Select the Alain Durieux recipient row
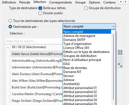 coord(37,74)
